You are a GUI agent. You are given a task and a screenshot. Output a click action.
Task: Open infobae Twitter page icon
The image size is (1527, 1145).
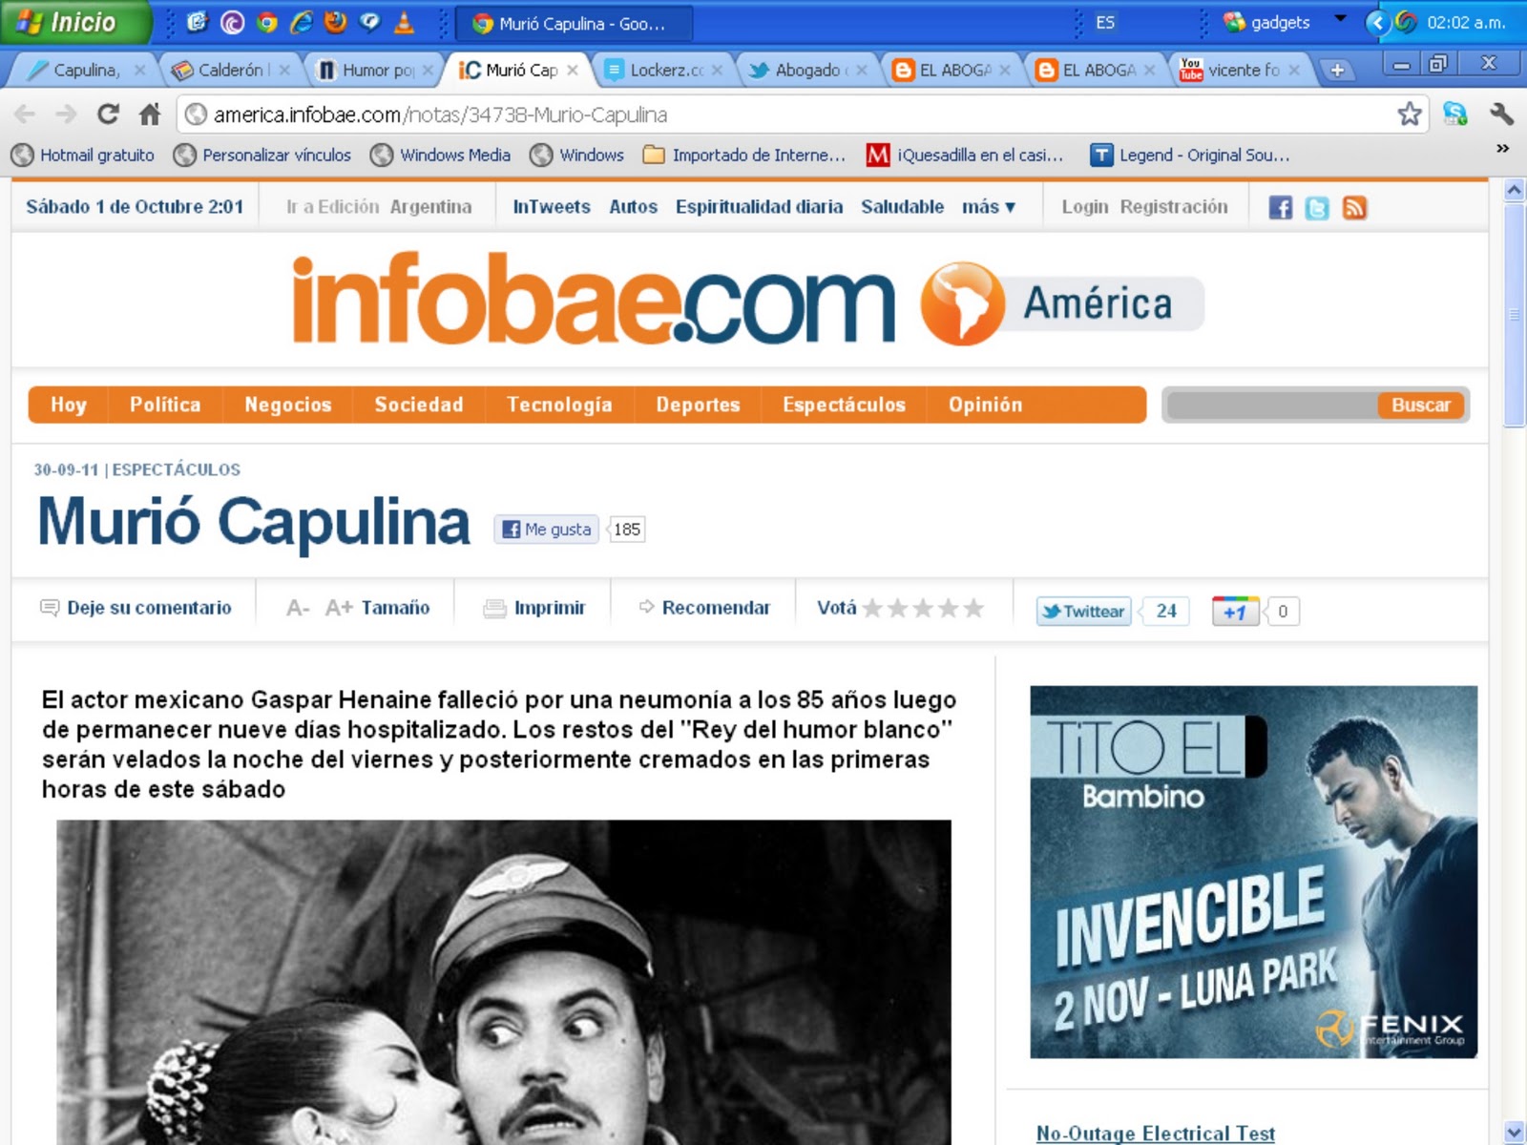(1317, 208)
